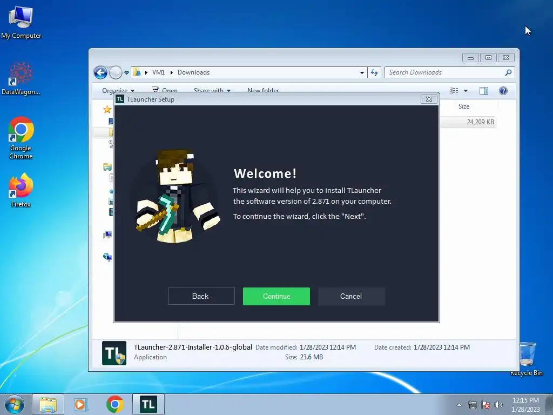Open Windows Media Player in taskbar
The width and height of the screenshot is (553, 415).
pyautogui.click(x=81, y=404)
